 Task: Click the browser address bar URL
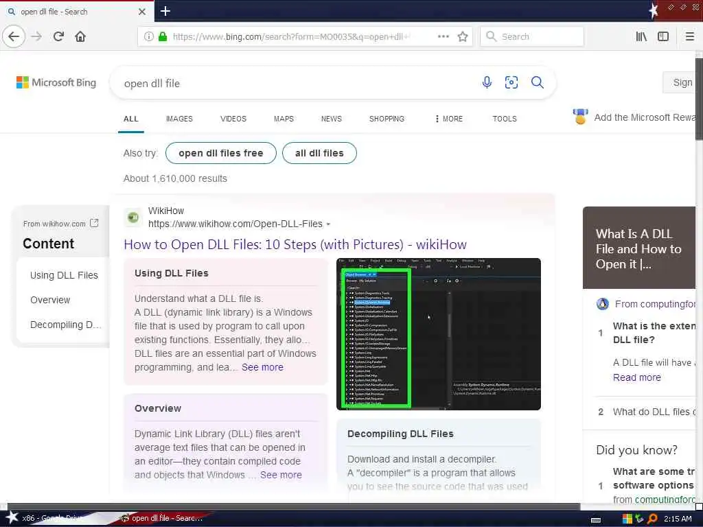291,36
